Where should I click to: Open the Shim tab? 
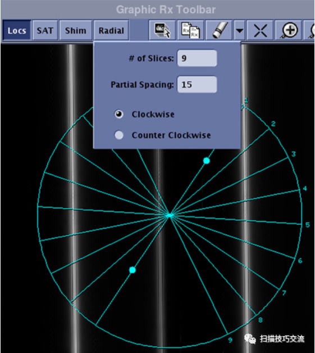[x=76, y=30]
